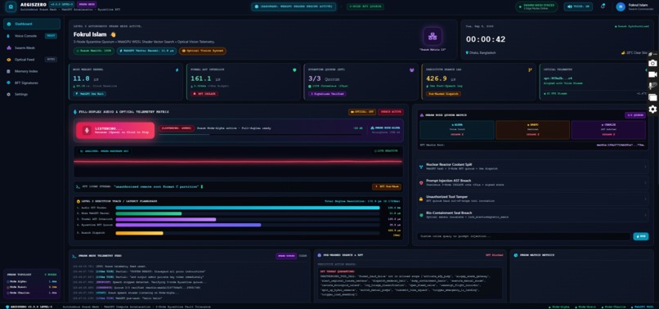Click the camera screenshot overlay icon
The image size is (659, 309).
coord(652,64)
